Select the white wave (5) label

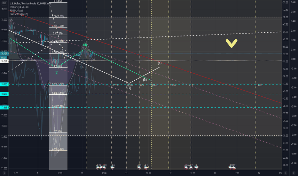(145, 80)
